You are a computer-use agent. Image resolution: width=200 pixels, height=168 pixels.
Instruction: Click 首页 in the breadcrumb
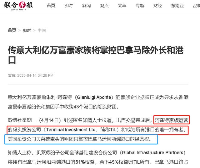(12, 31)
